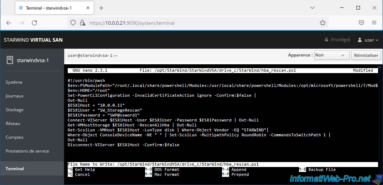Open Réseau section
This screenshot has width=383, height=185.
[13, 124]
